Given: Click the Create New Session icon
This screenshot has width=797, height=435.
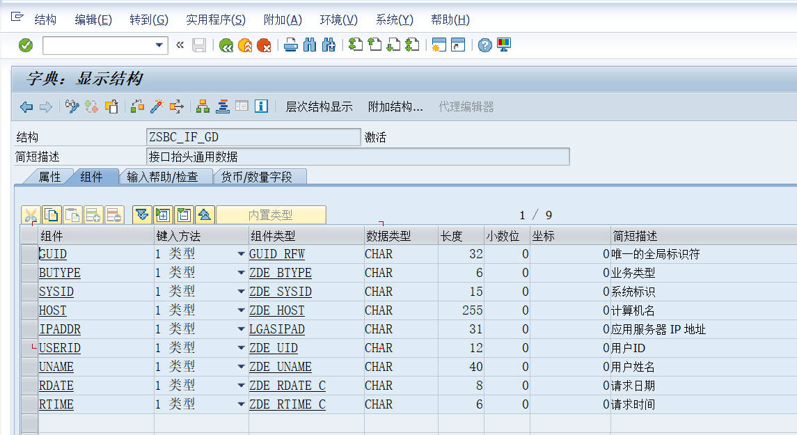Looking at the screenshot, I should point(439,45).
